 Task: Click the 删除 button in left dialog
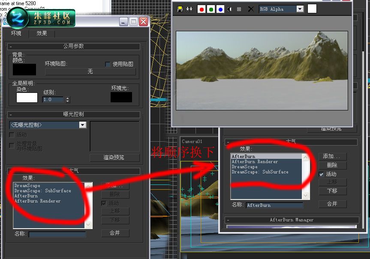(x=115, y=195)
